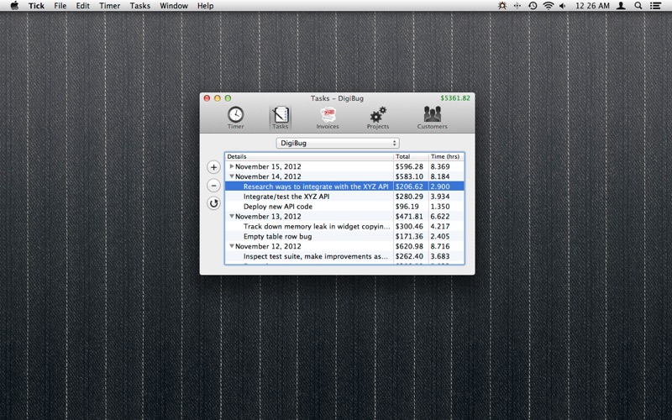Click the $96.19 total cell

pos(407,206)
